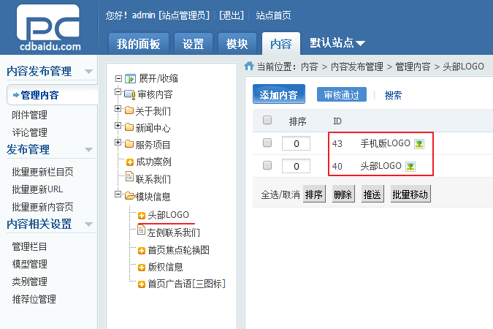This screenshot has width=493, height=329.
Task: Switch to the 模块 tab
Action: pyautogui.click(x=237, y=44)
